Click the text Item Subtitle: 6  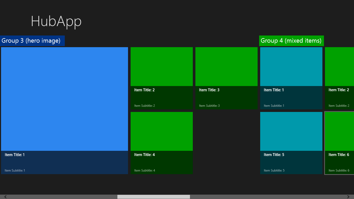click(339, 170)
